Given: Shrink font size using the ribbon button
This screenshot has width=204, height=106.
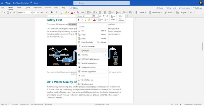Looking at the screenshot, I should [x=47, y=12].
